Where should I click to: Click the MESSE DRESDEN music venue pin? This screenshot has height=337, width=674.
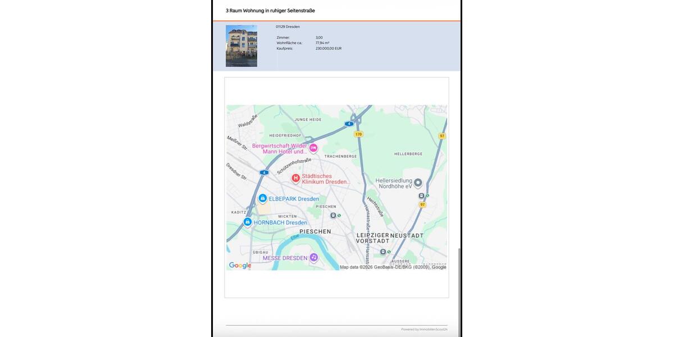pyautogui.click(x=314, y=257)
